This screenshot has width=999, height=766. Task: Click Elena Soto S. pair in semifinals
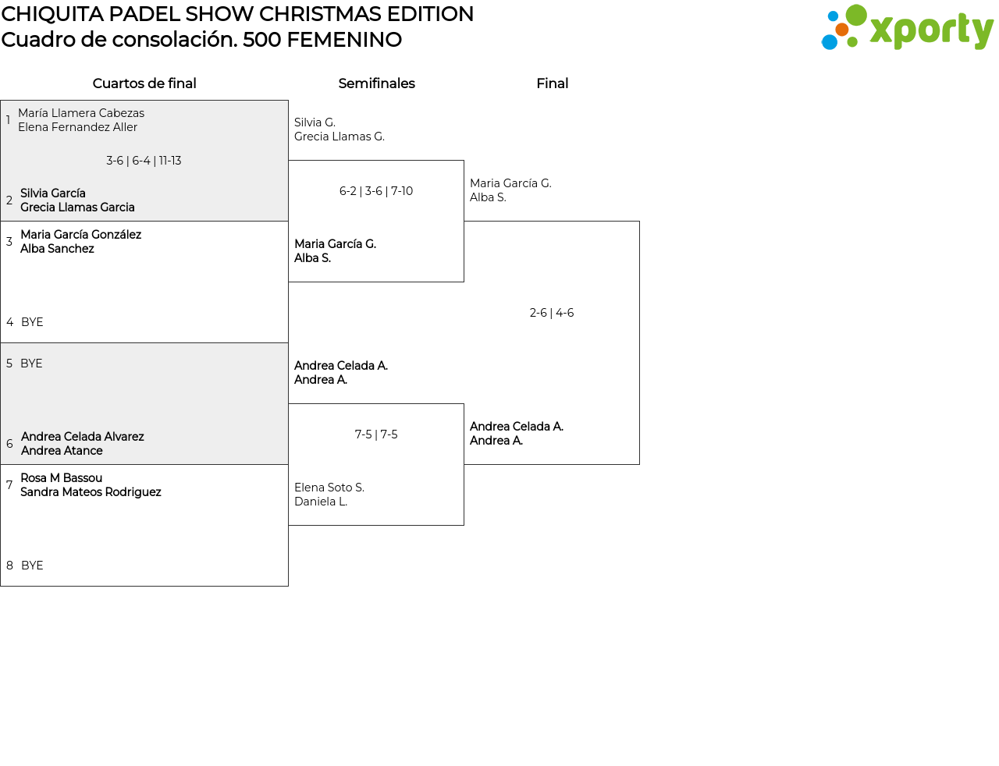[329, 495]
